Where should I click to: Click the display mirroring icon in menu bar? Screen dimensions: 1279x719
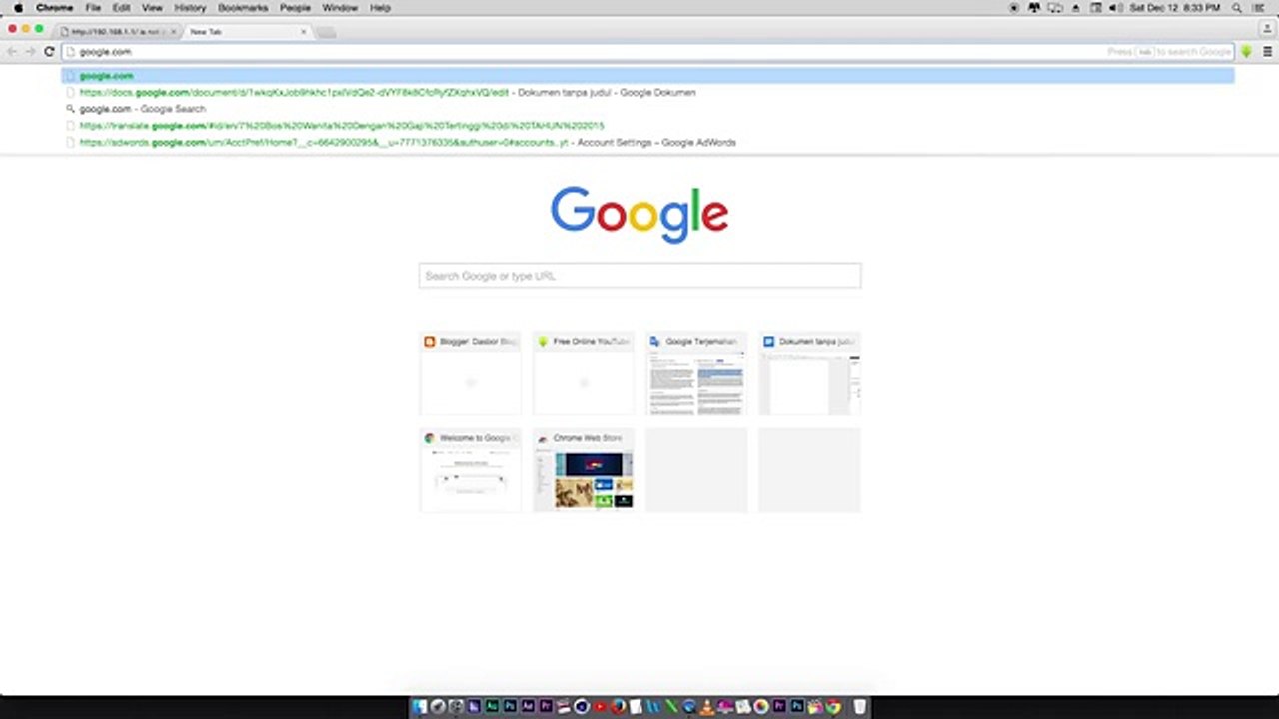(1055, 8)
